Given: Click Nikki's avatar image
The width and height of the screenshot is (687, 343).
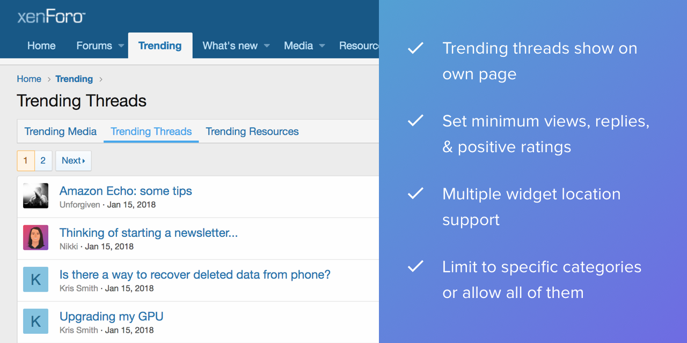Looking at the screenshot, I should [36, 238].
